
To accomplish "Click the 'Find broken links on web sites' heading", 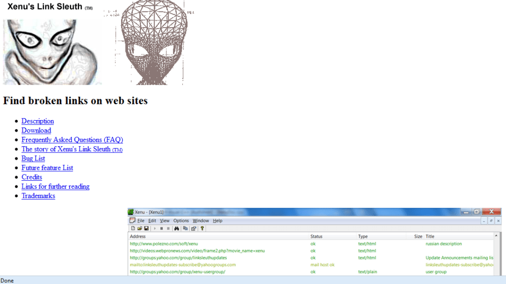I will tap(75, 101).
